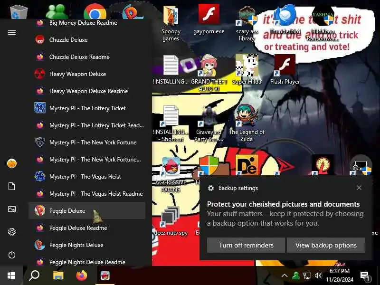Open Mystery PI - The Lottery Ticket Readme
This screenshot has width=380, height=285.
(87, 125)
